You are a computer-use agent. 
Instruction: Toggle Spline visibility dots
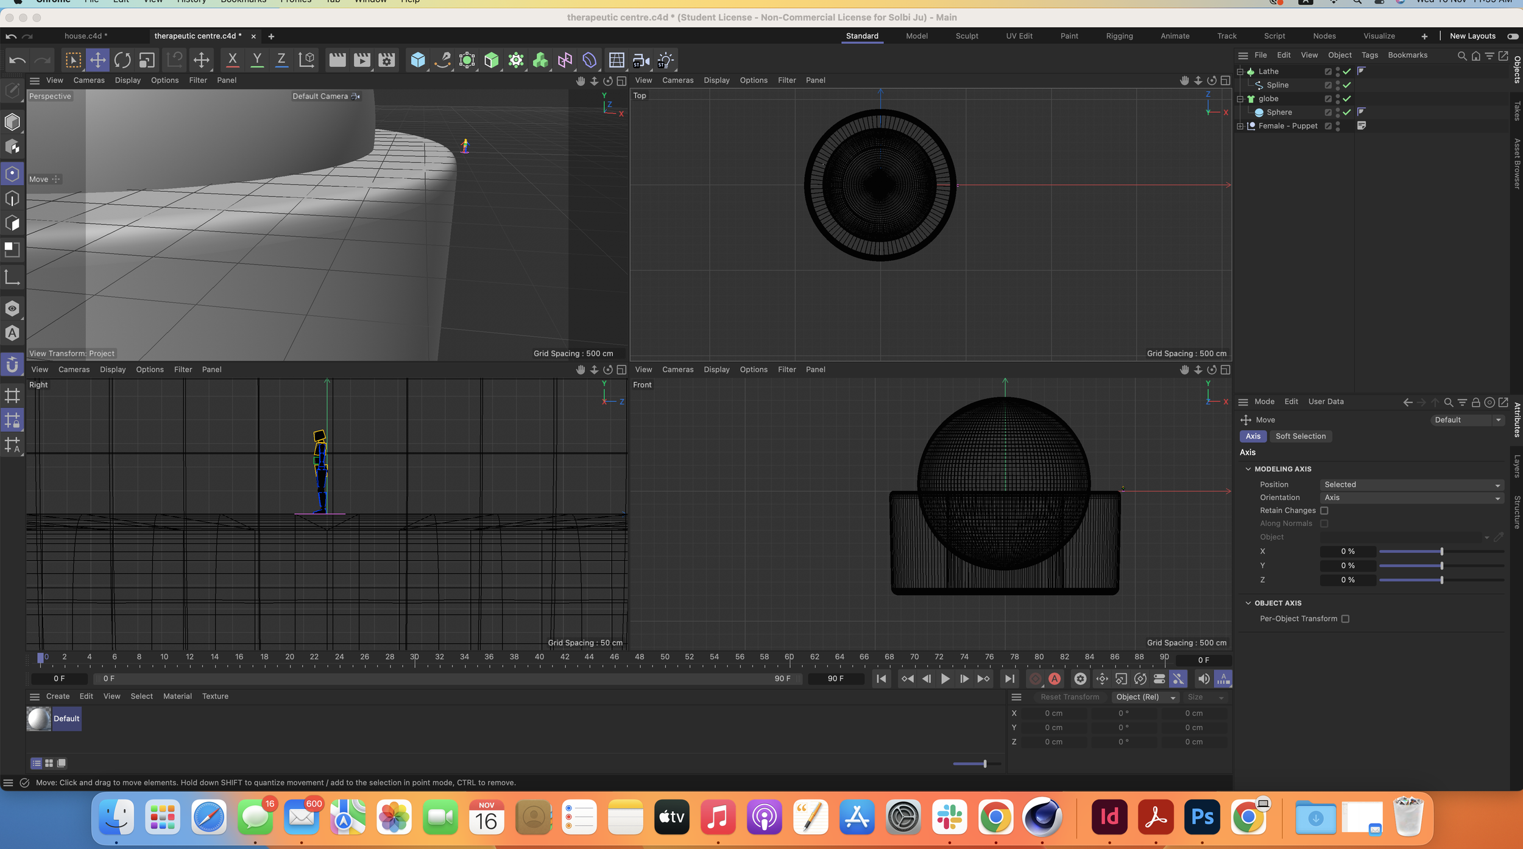coord(1338,85)
